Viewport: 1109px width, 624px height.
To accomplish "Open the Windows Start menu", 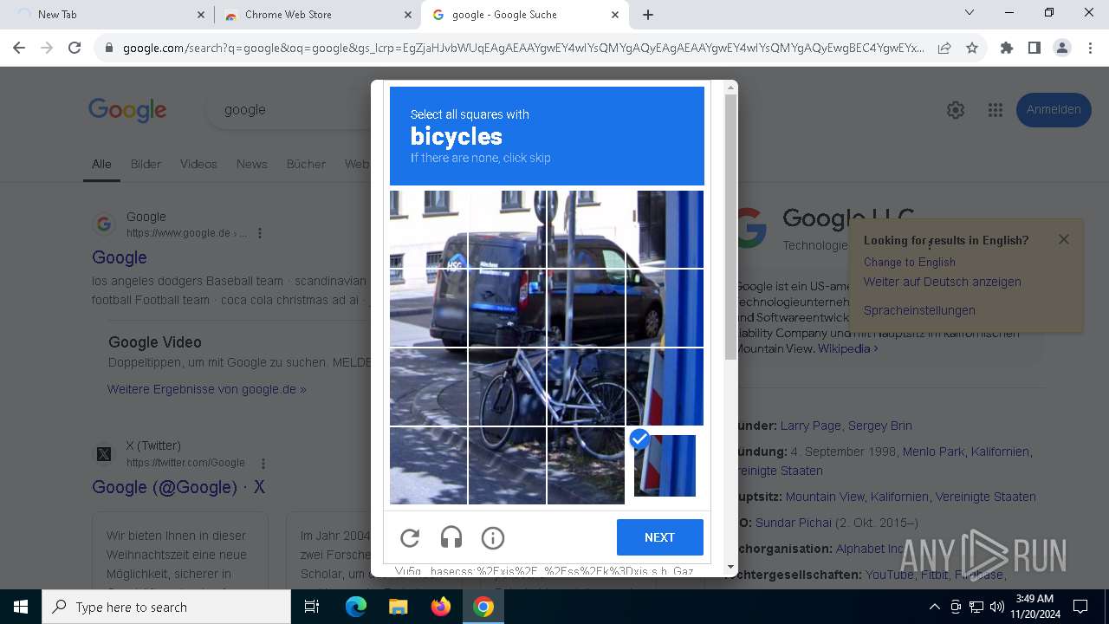I will pos(21,607).
